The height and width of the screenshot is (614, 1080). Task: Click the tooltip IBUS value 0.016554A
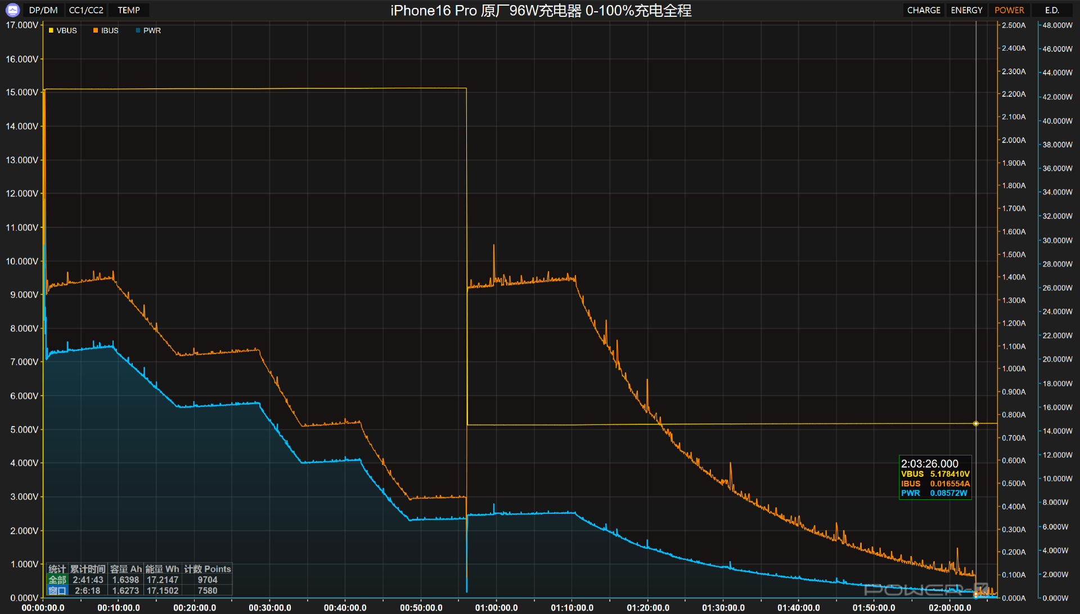[950, 484]
